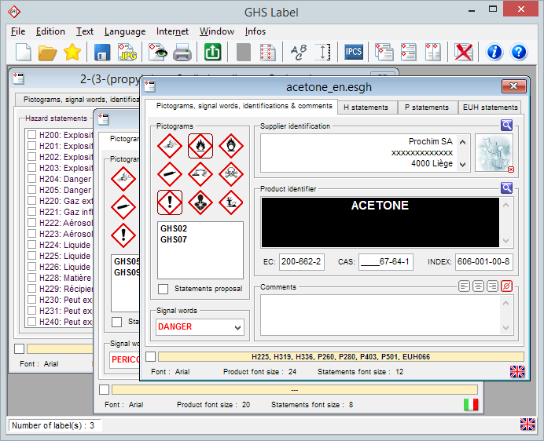Image resolution: width=544 pixels, height=441 pixels.
Task: Check H200 hazard statement box
Action: point(32,134)
